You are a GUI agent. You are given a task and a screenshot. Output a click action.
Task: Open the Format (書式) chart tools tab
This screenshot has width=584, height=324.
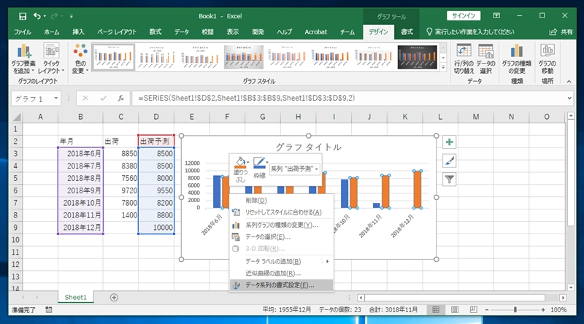coord(407,32)
